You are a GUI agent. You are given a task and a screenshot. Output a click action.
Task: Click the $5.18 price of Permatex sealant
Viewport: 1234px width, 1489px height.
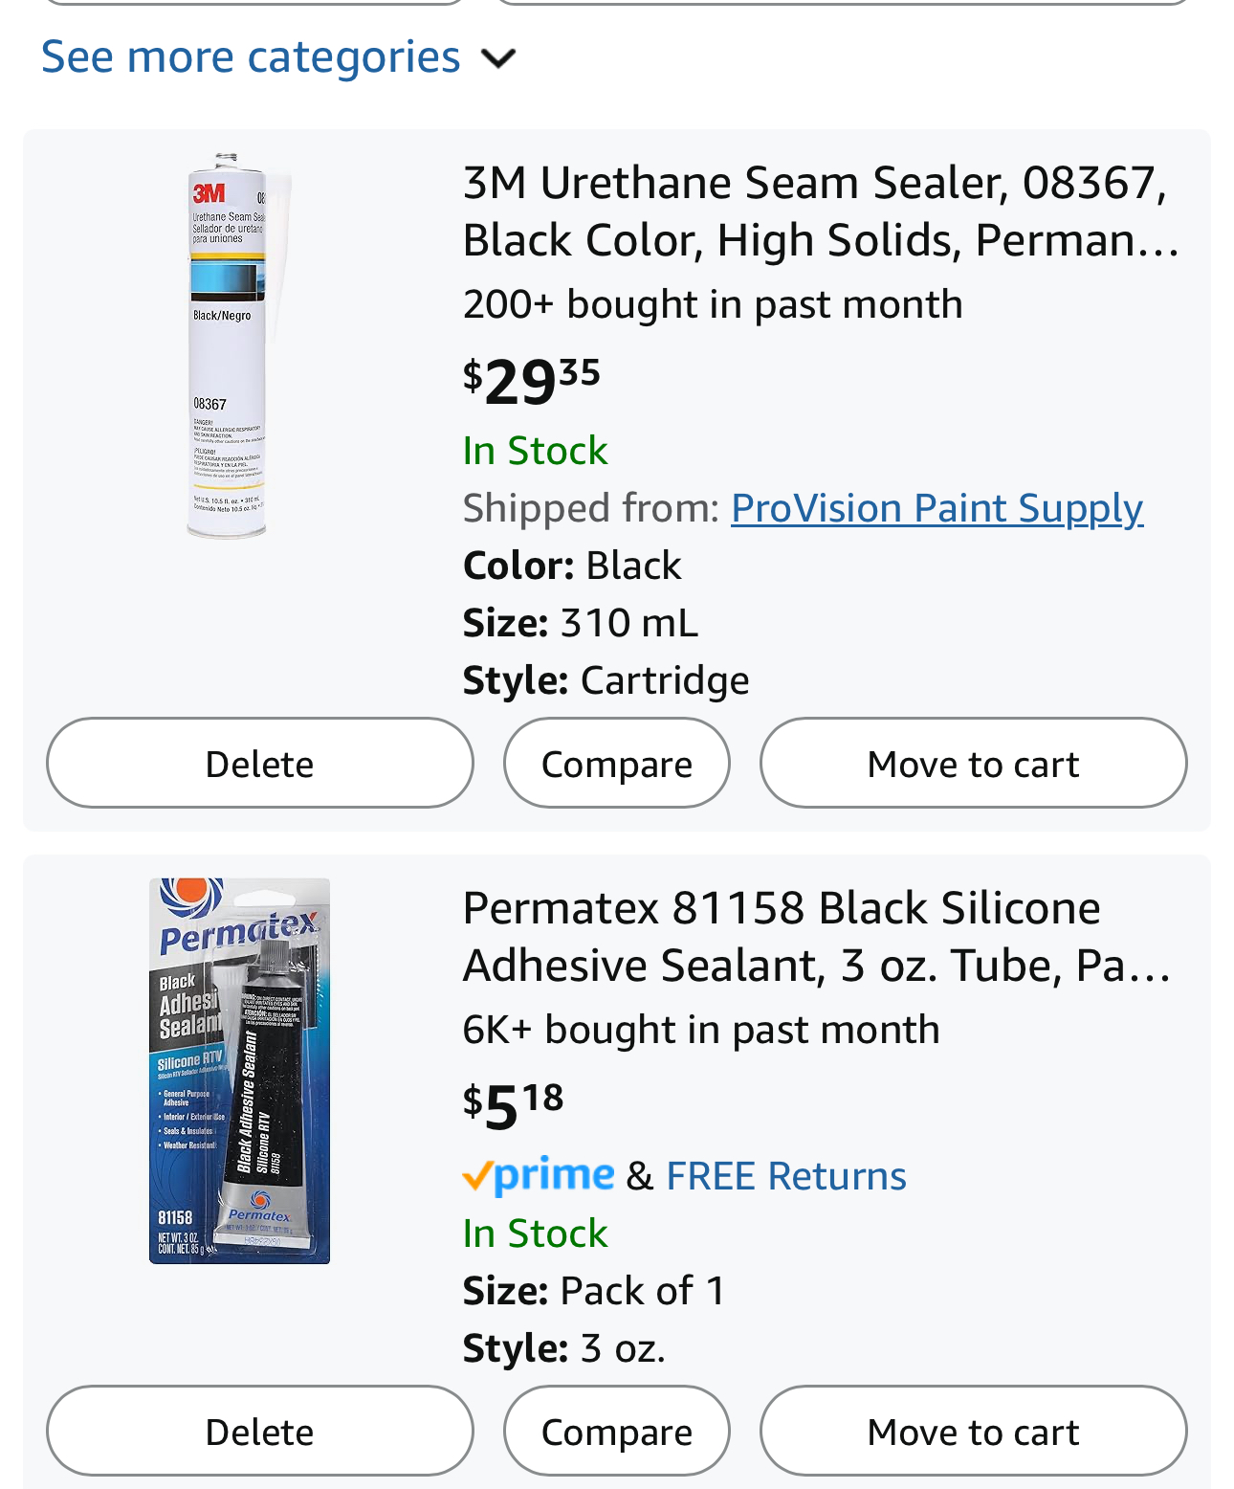(x=514, y=1107)
